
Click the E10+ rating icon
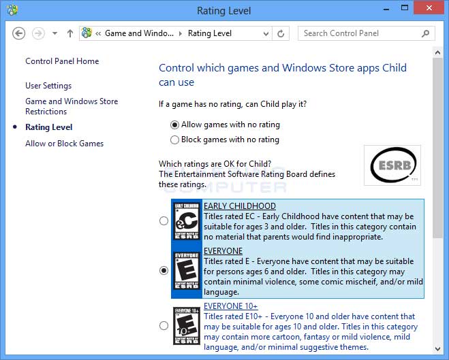pyautogui.click(x=187, y=326)
